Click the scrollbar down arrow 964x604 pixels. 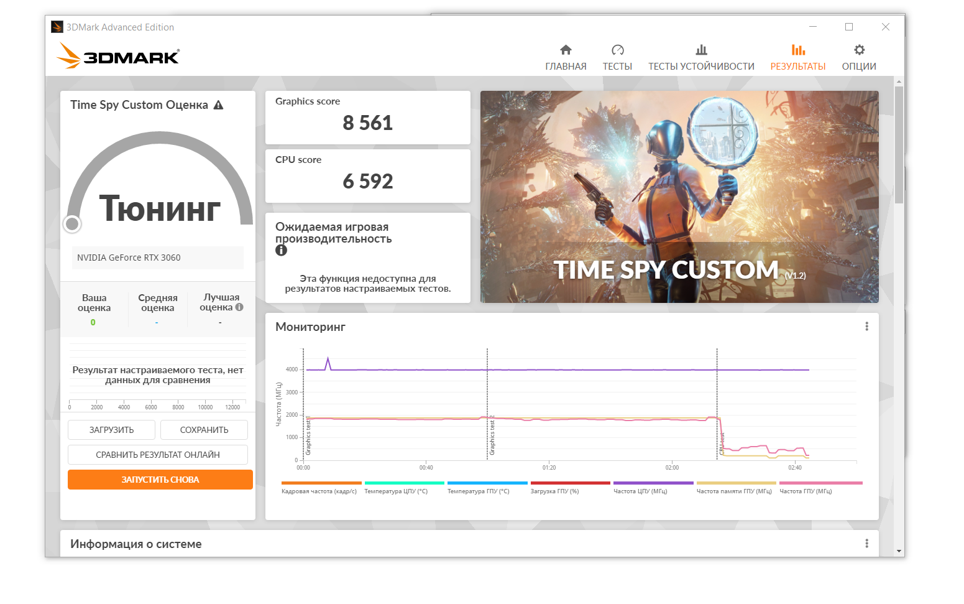(899, 551)
